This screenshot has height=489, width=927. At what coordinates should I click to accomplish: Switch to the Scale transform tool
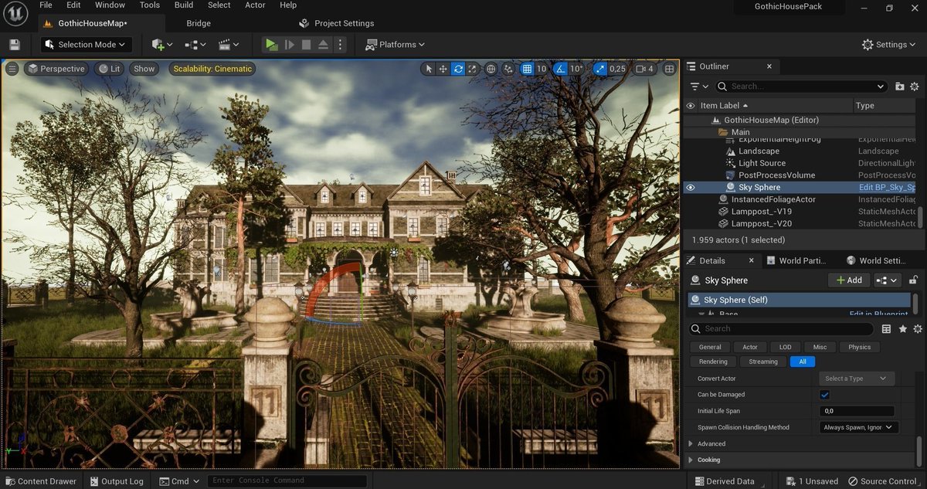[x=473, y=69]
